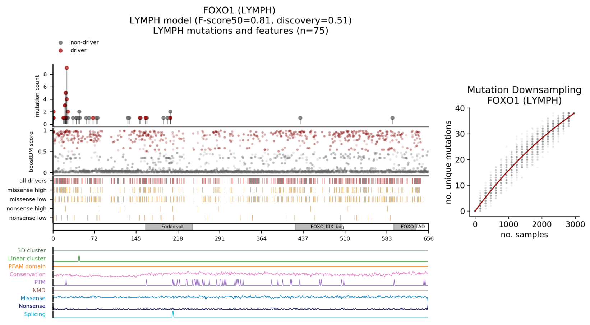Image resolution: width=590 pixels, height=325 pixels.
Task: Click the '3D cluster' track label
Action: pyautogui.click(x=32, y=251)
